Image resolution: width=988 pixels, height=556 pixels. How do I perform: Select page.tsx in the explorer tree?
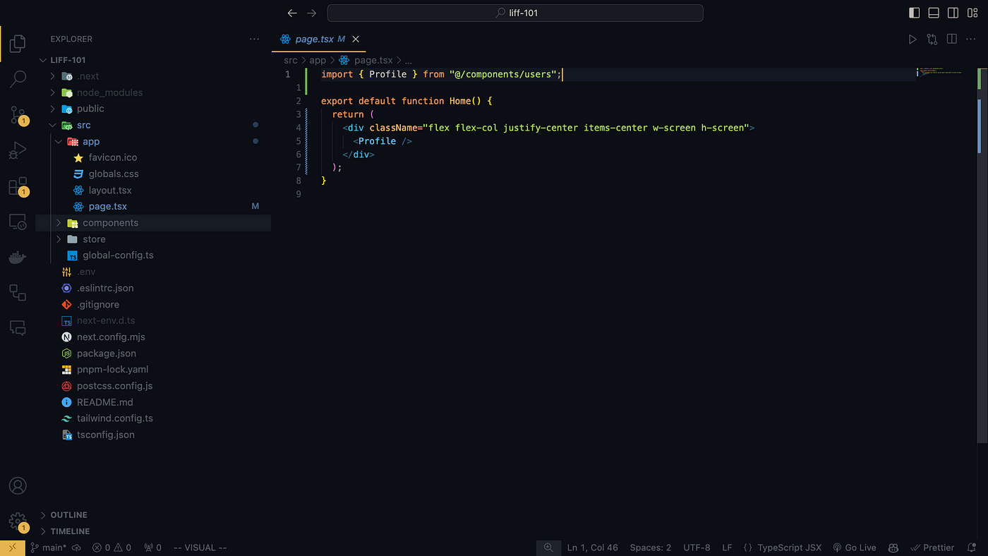tap(153, 207)
